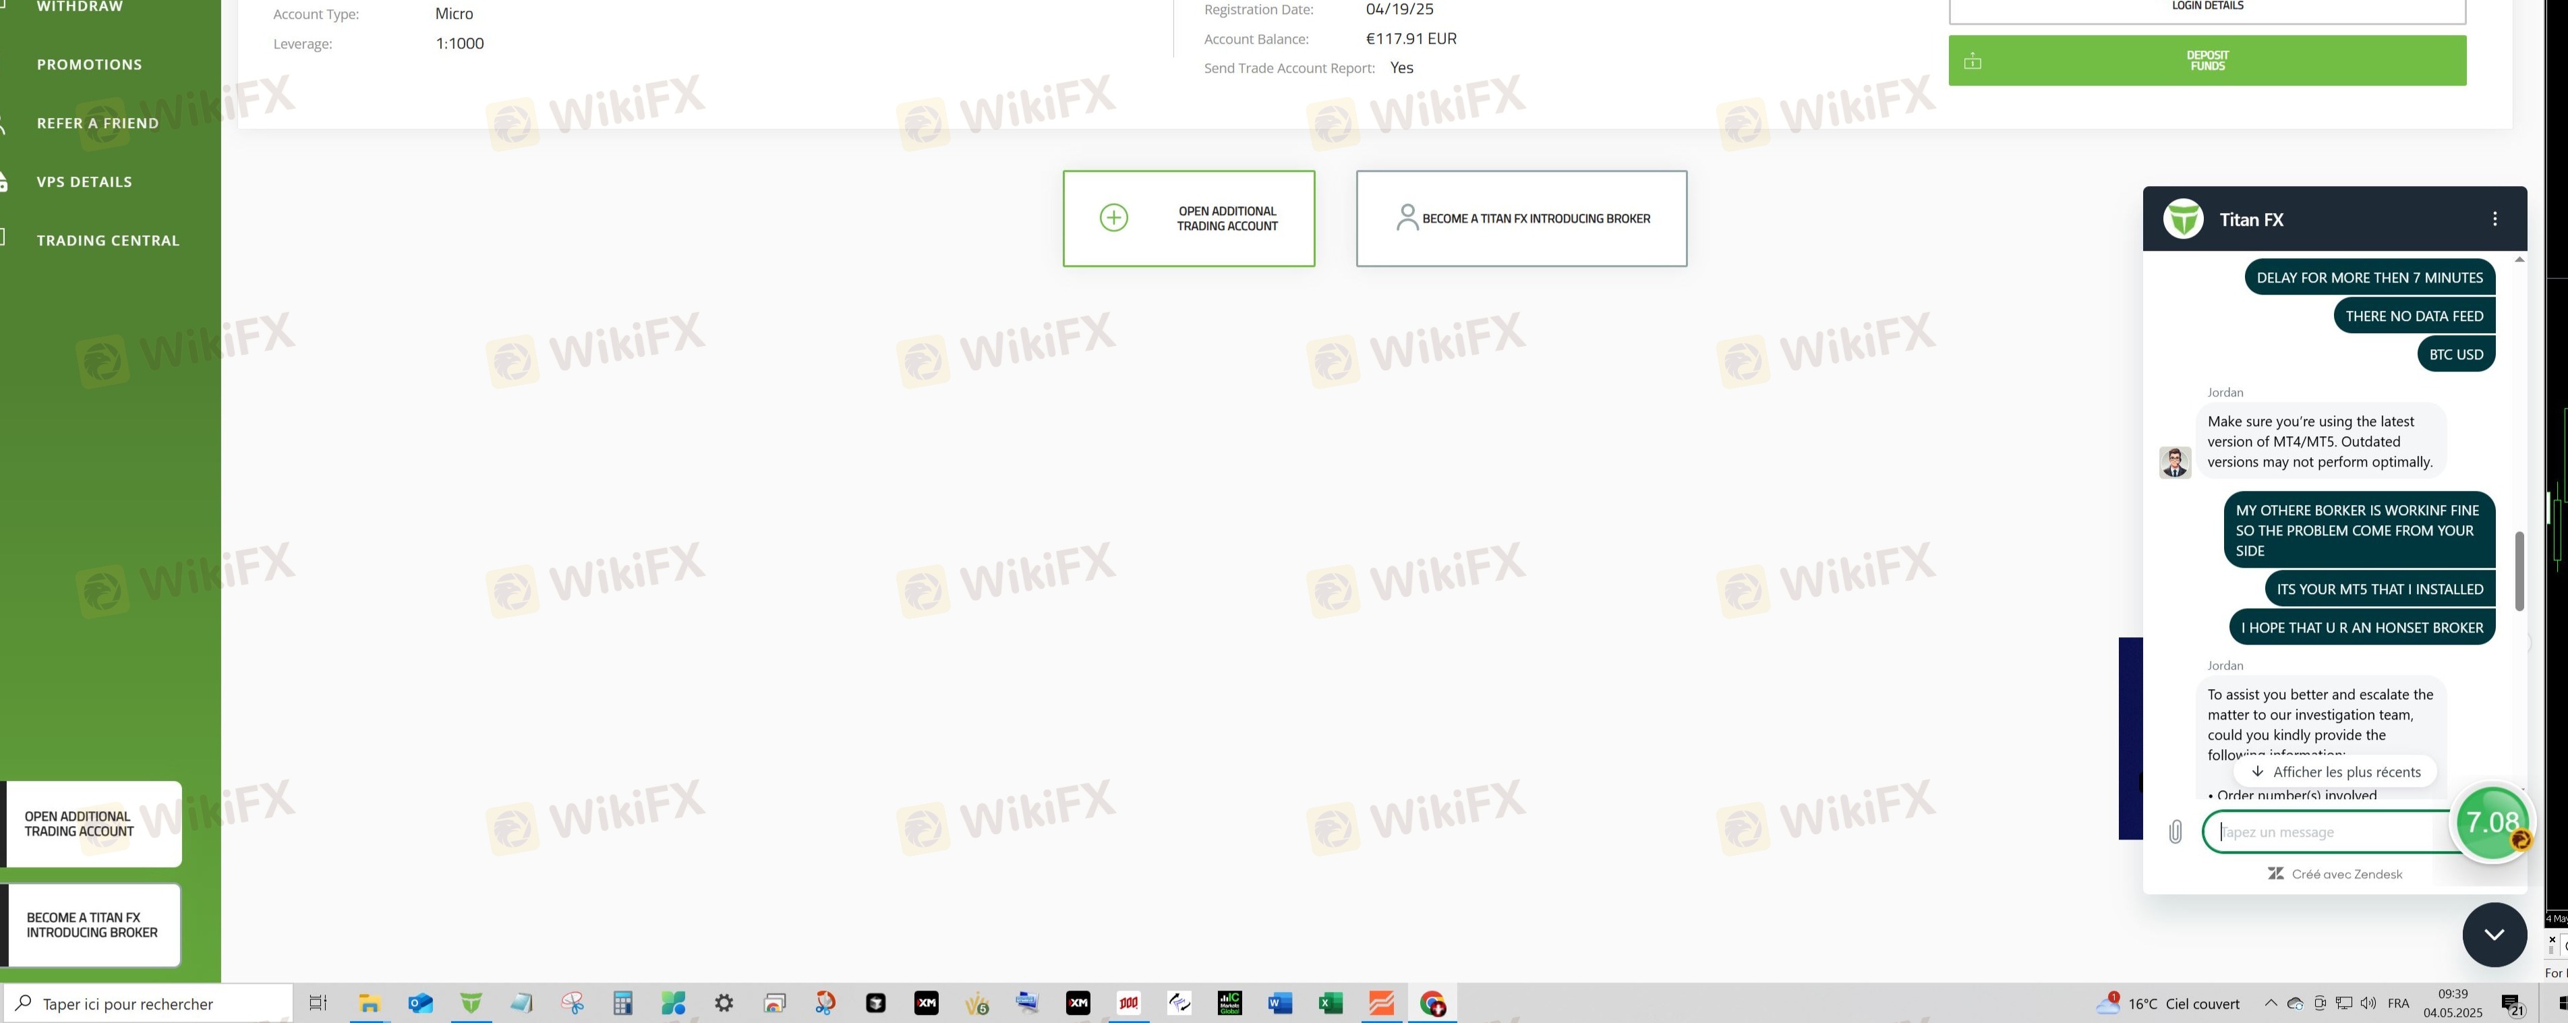This screenshot has height=1023, width=2568.
Task: Click the I HOPE THAT U R AN HONSET BROKER message
Action: [x=2362, y=627]
